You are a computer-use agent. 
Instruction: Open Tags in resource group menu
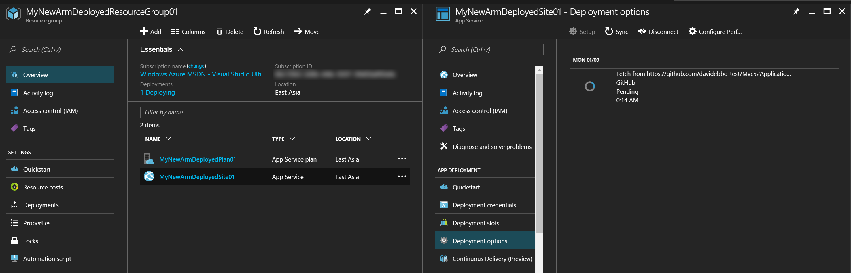pos(60,128)
